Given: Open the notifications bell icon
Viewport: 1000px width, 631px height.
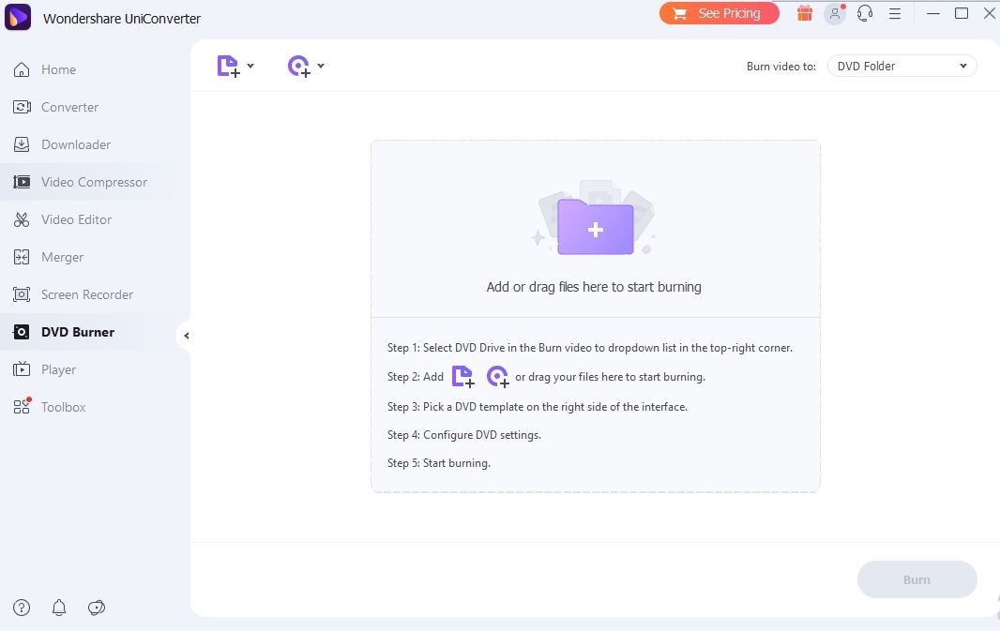Looking at the screenshot, I should pyautogui.click(x=59, y=608).
